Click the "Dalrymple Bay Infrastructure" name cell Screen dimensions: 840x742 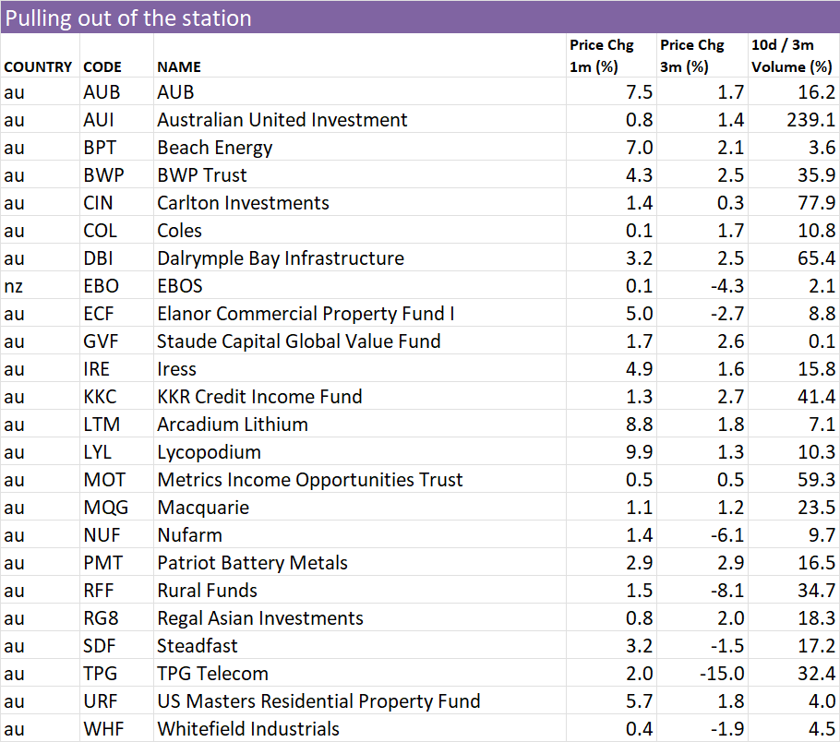(x=281, y=258)
